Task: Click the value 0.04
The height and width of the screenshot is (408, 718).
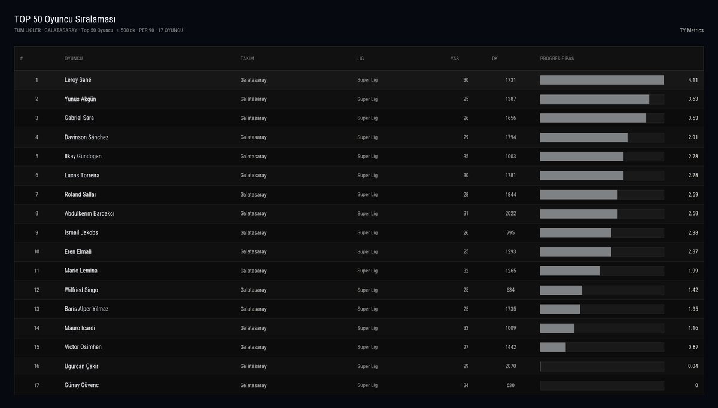Action: (693, 367)
